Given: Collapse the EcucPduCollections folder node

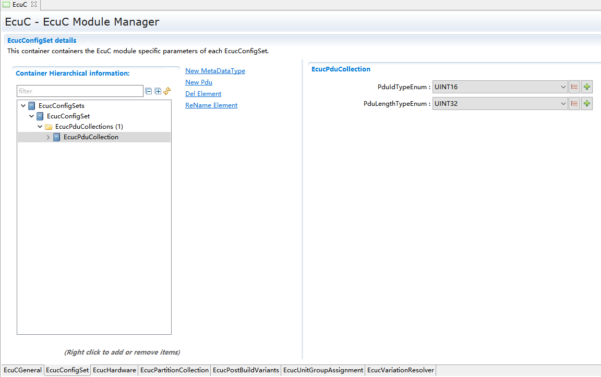Looking at the screenshot, I should [40, 127].
